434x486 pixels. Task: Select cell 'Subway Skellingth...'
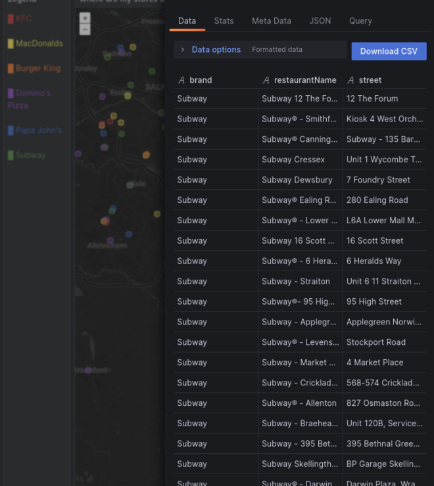(301, 464)
